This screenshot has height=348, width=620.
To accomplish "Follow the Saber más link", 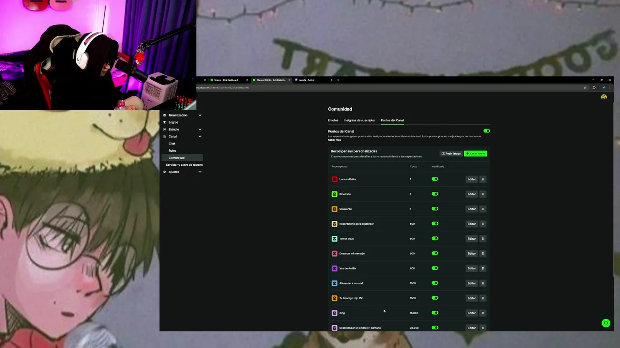I will (x=334, y=140).
